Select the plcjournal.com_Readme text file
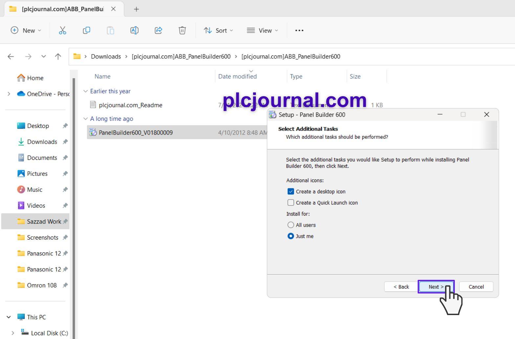 coord(130,105)
